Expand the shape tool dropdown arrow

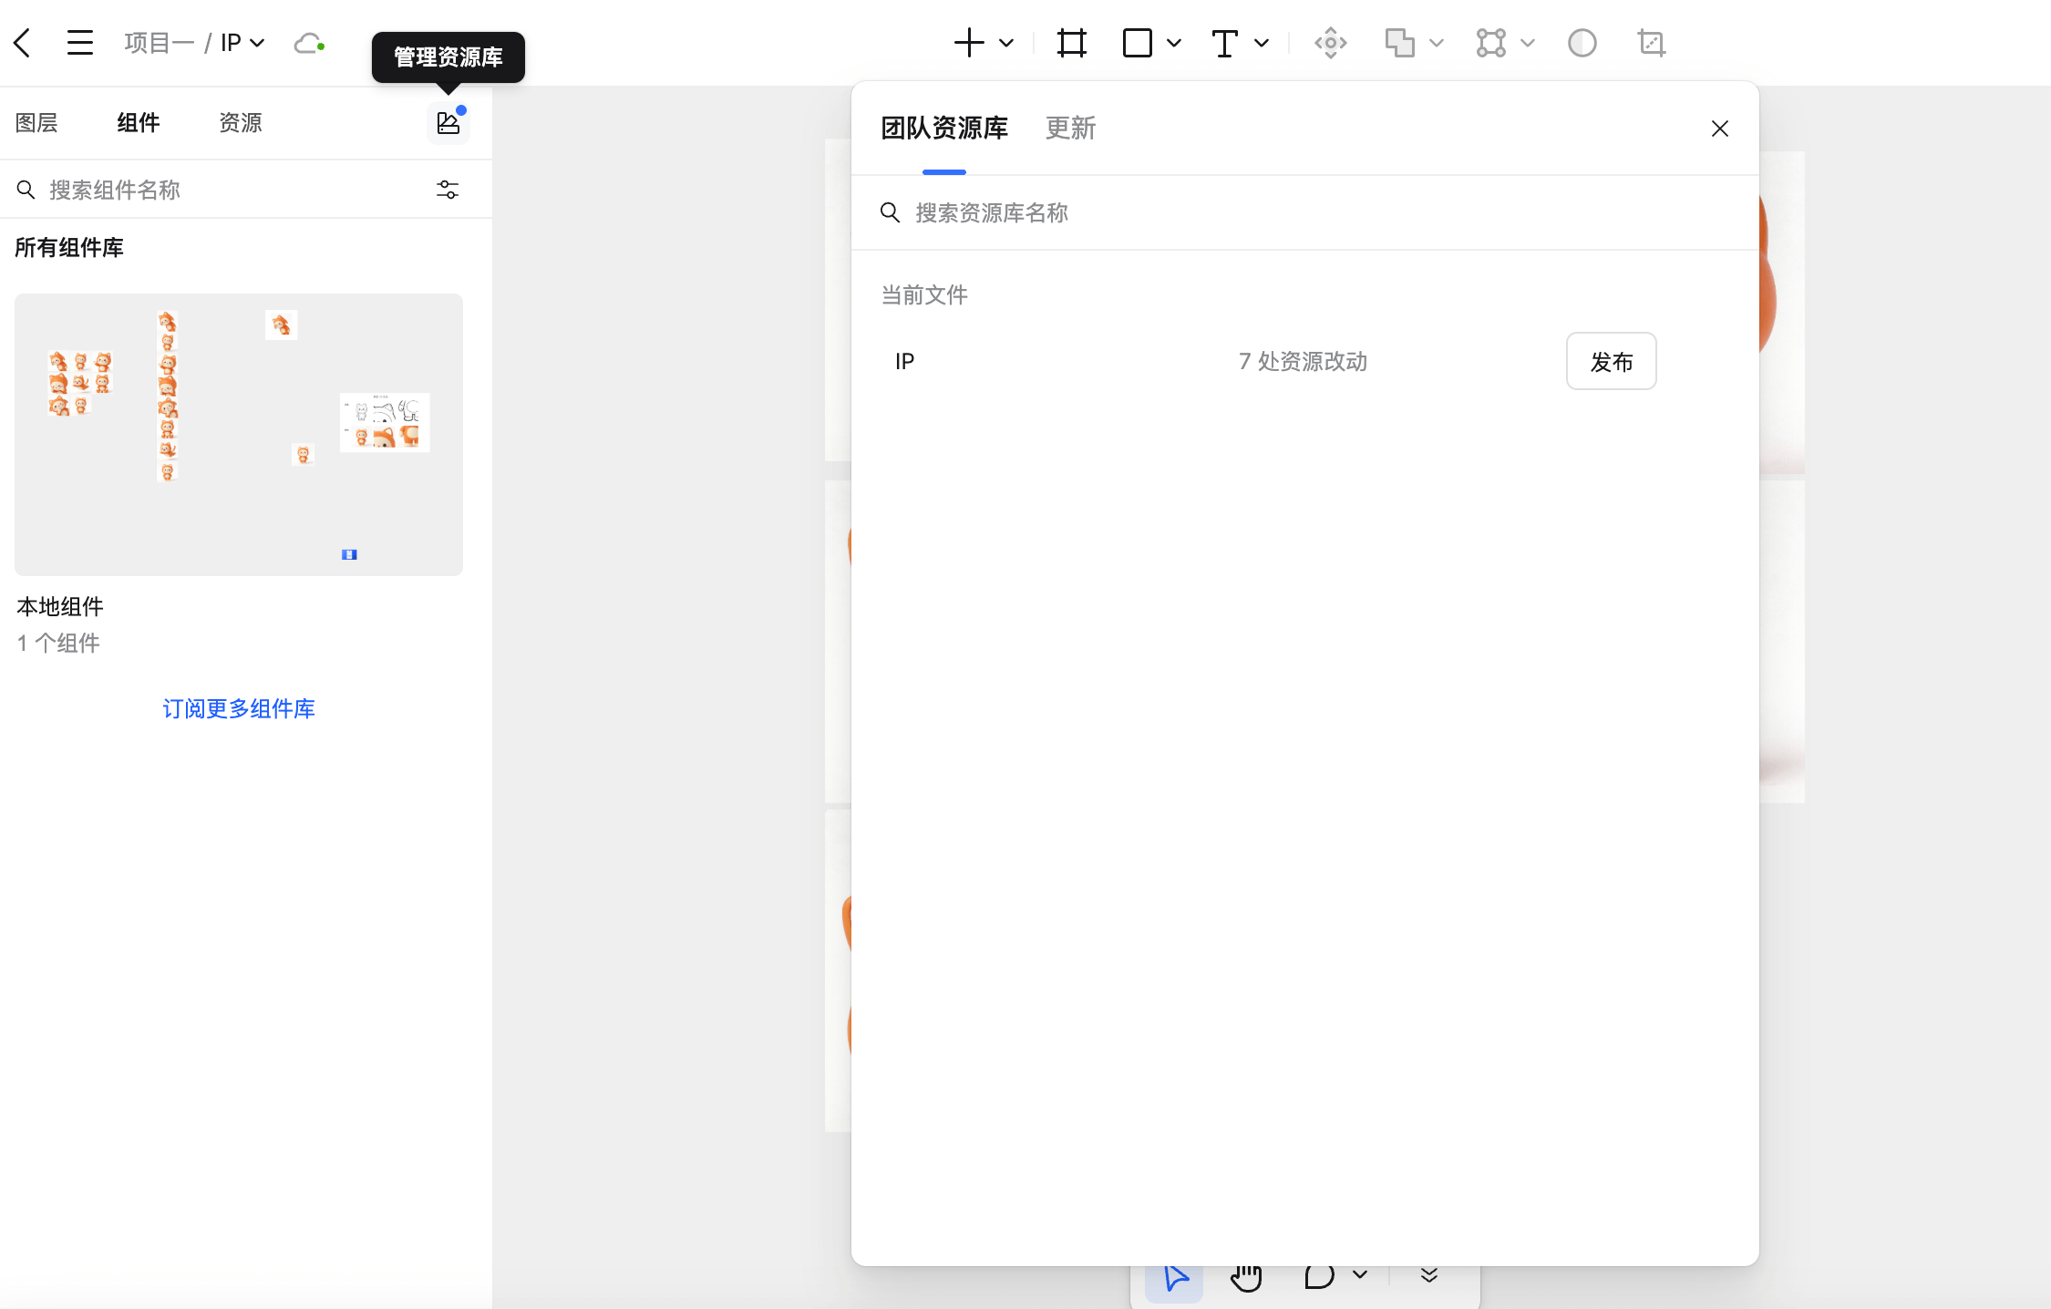click(x=1174, y=43)
